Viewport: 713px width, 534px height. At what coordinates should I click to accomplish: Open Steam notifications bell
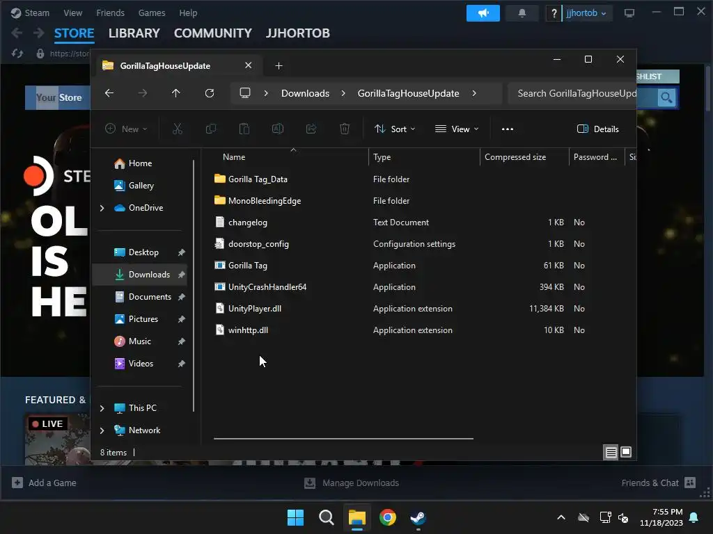(522, 13)
